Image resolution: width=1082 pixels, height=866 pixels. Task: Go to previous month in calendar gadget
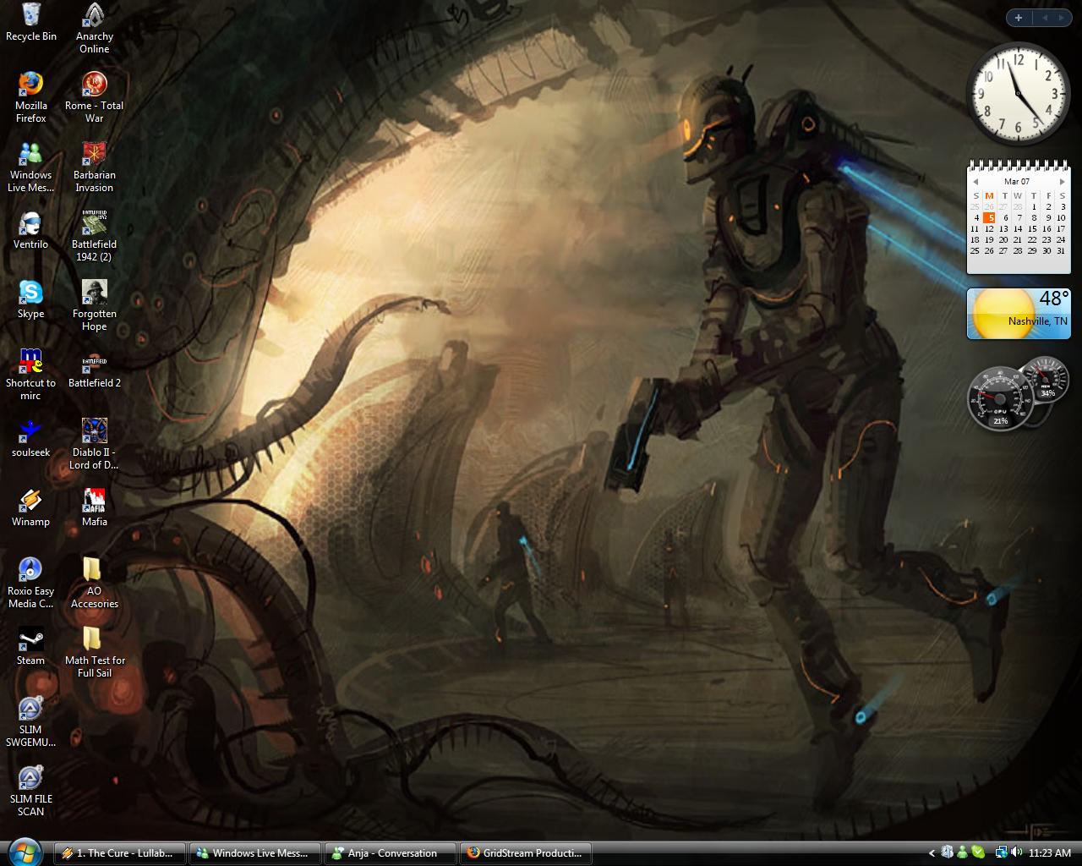point(975,182)
